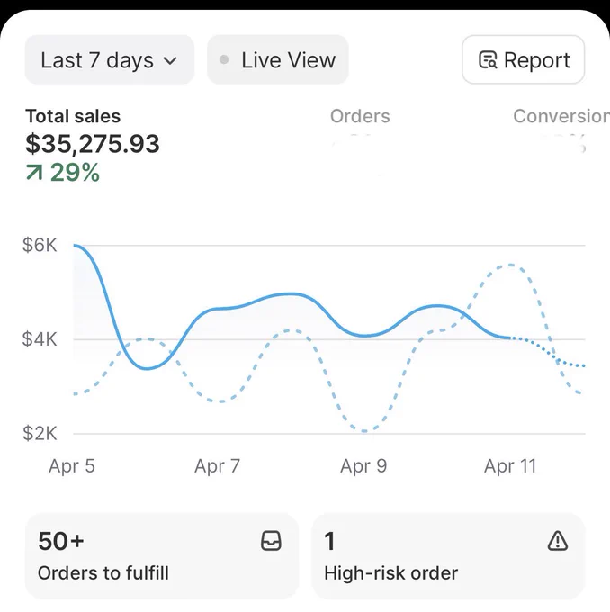Click the $35,275.93 total sales value

[x=93, y=144]
